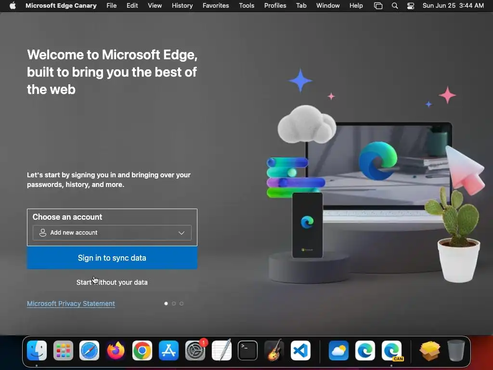
Task: Open Stage Manager icon in menu bar
Action: tap(378, 6)
